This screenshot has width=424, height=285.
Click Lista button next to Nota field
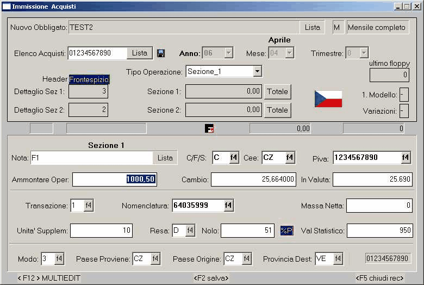[165, 158]
